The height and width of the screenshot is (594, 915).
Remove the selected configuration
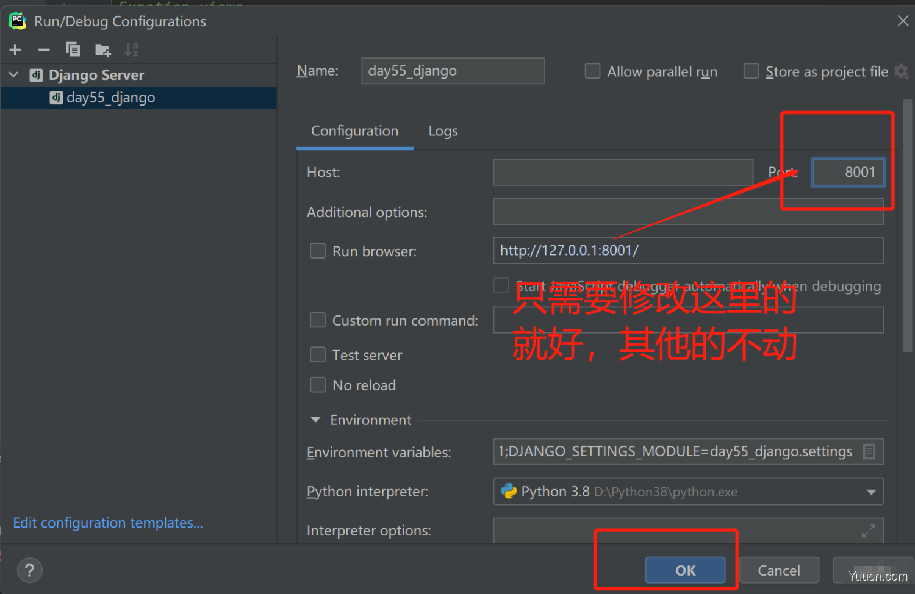[x=44, y=50]
